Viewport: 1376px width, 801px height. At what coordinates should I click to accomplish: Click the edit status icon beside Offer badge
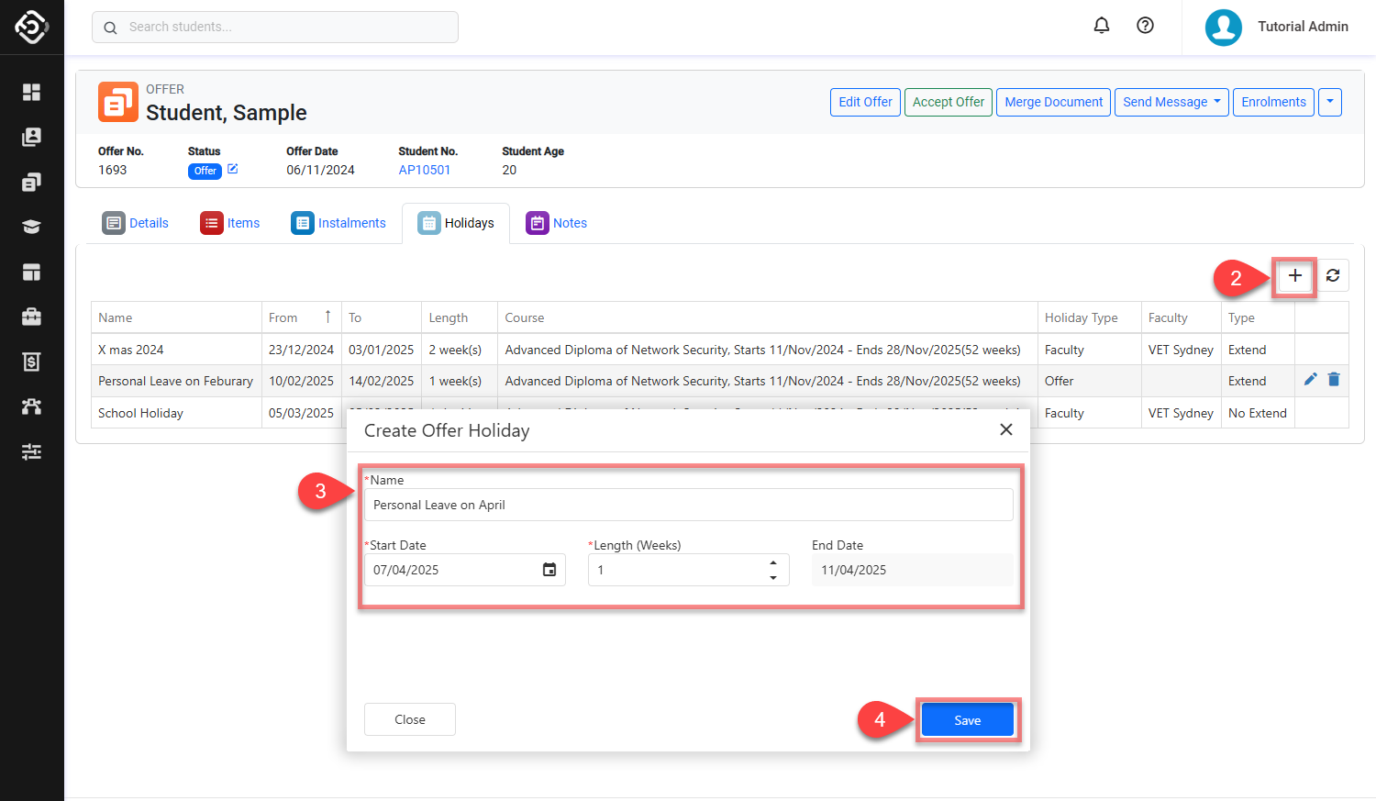pos(233,169)
